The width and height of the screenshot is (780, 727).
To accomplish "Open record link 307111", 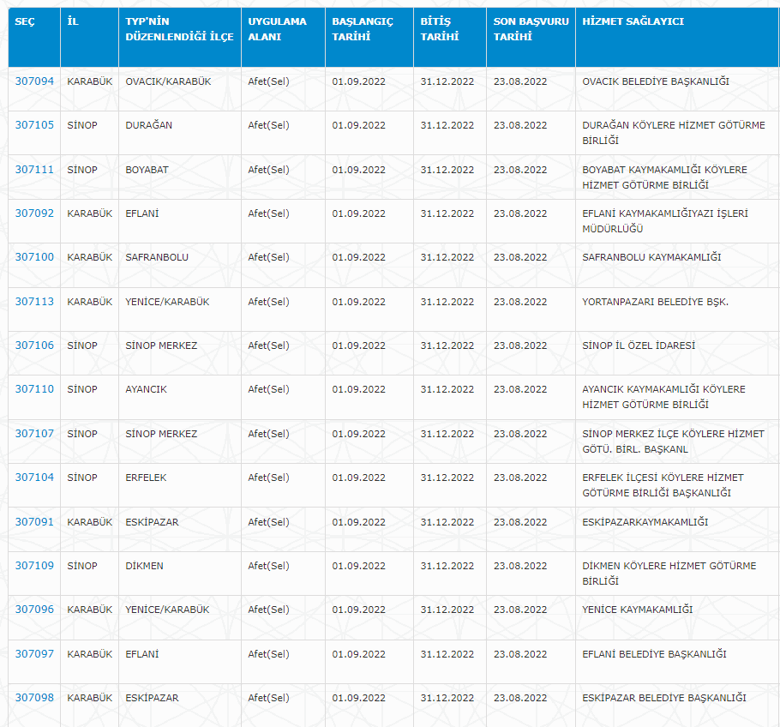I will (34, 170).
